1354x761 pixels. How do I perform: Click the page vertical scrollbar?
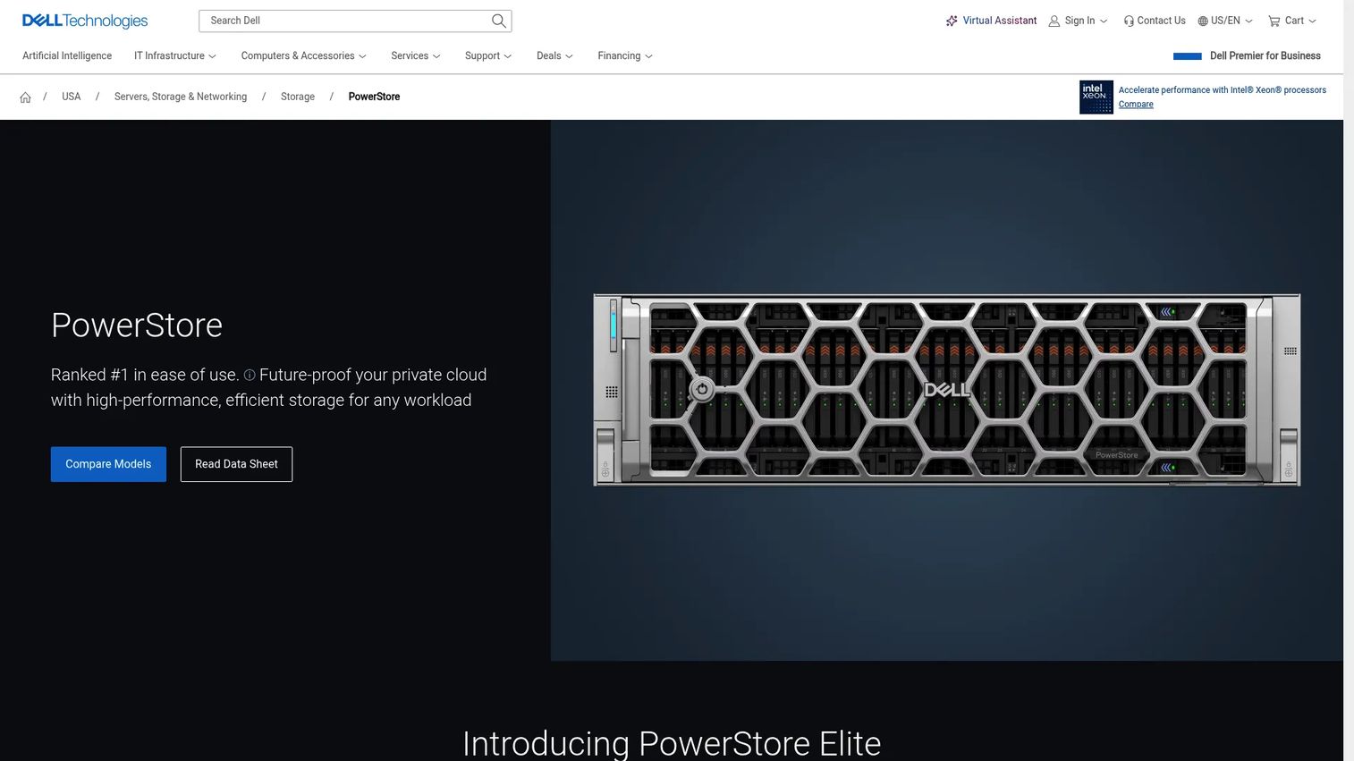pos(1349,380)
